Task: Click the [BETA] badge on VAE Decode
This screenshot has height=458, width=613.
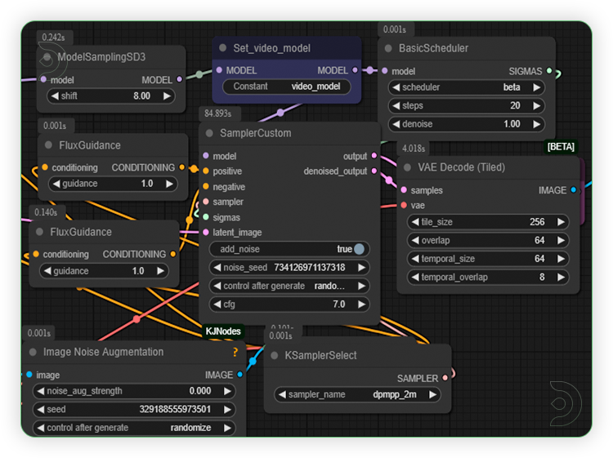Action: pyautogui.click(x=561, y=147)
